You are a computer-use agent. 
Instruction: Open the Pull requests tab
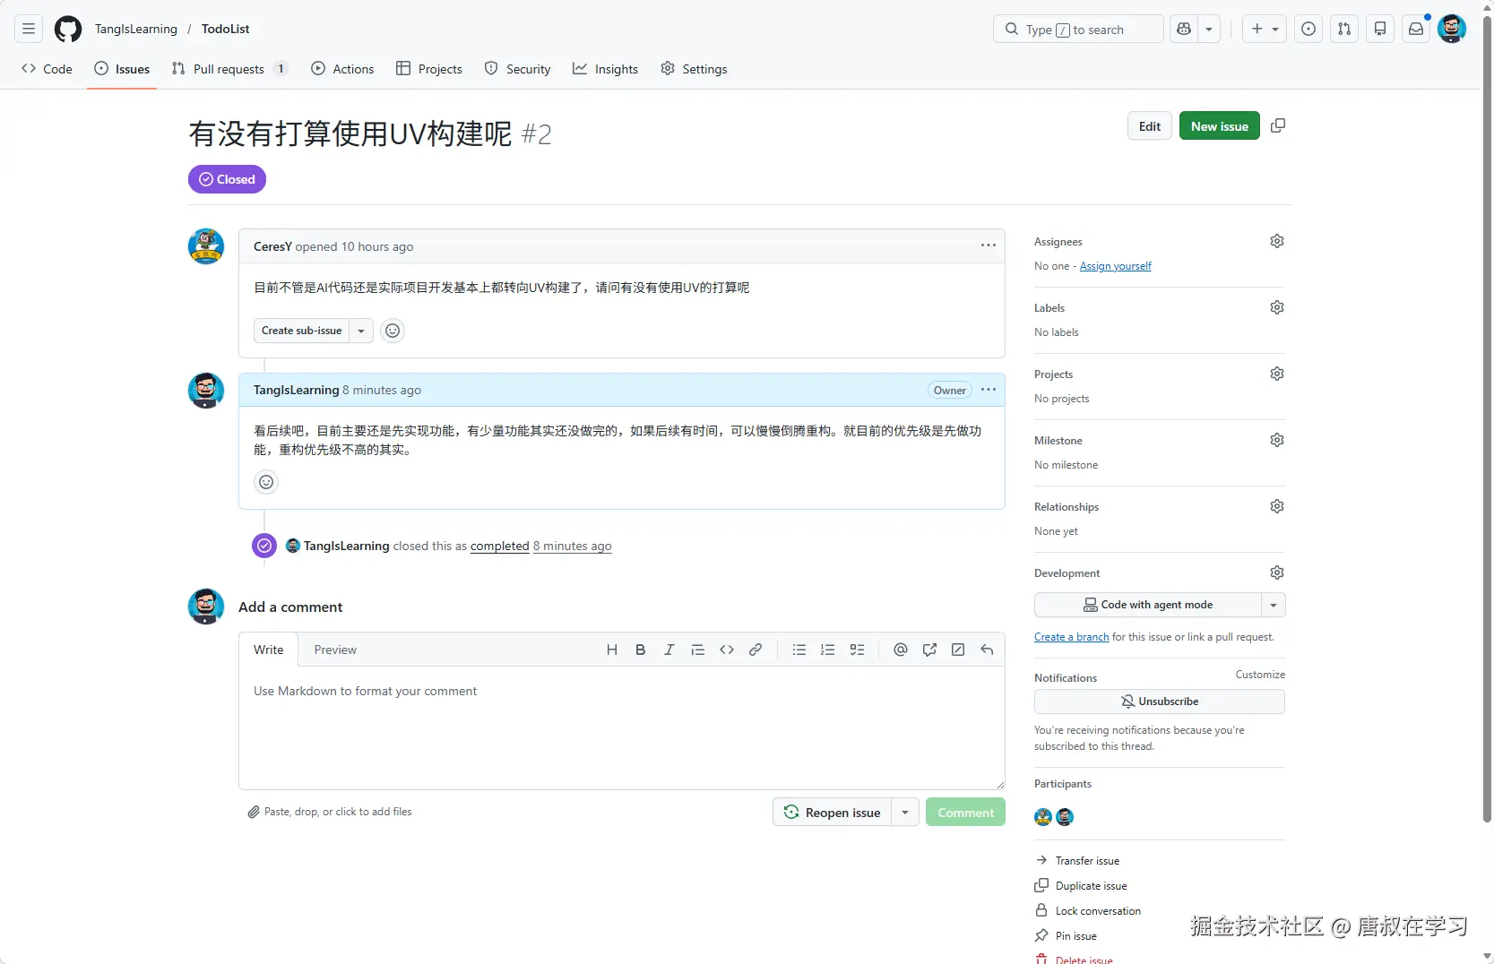(x=229, y=68)
